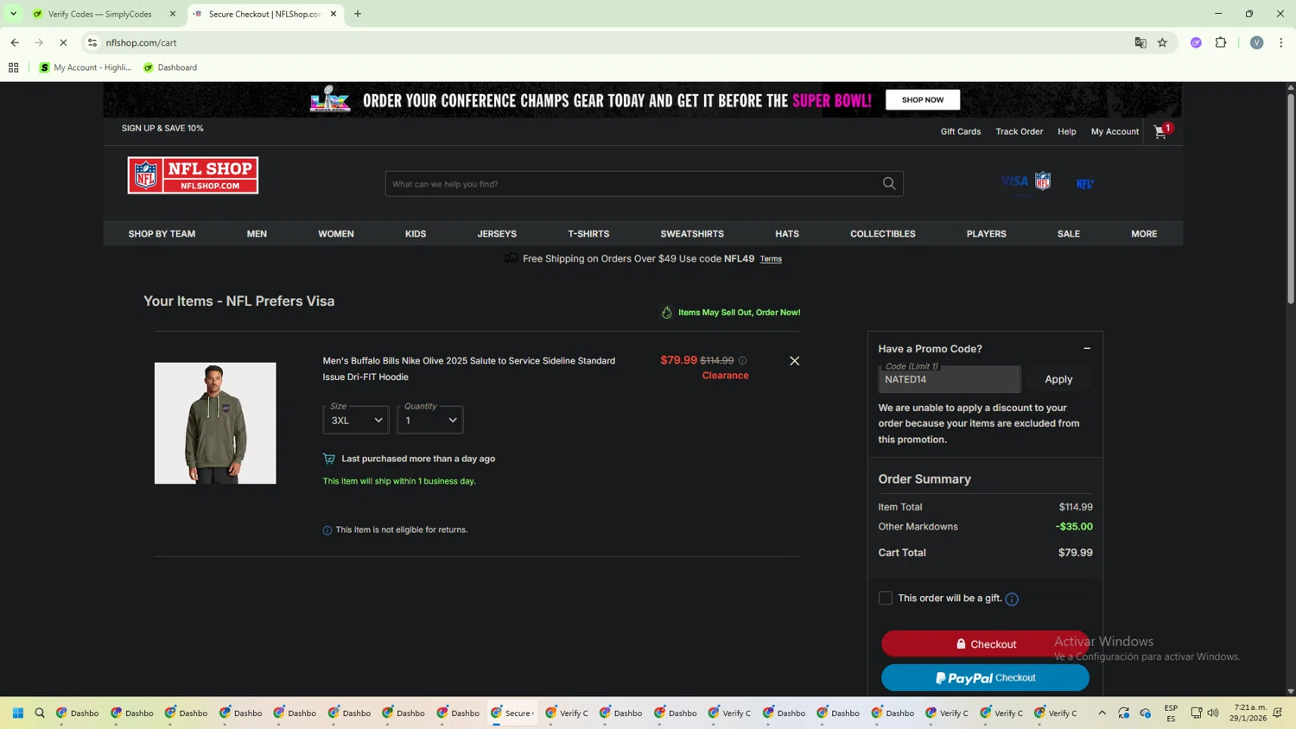Click the Apply promo code button
Screen dimensions: 1296x729
1058,379
